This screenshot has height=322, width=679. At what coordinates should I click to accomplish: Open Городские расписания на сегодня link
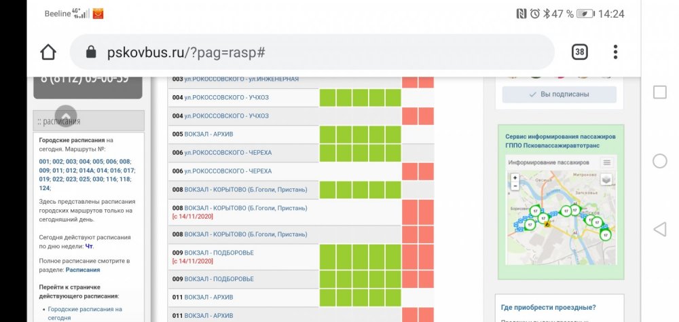(85, 313)
